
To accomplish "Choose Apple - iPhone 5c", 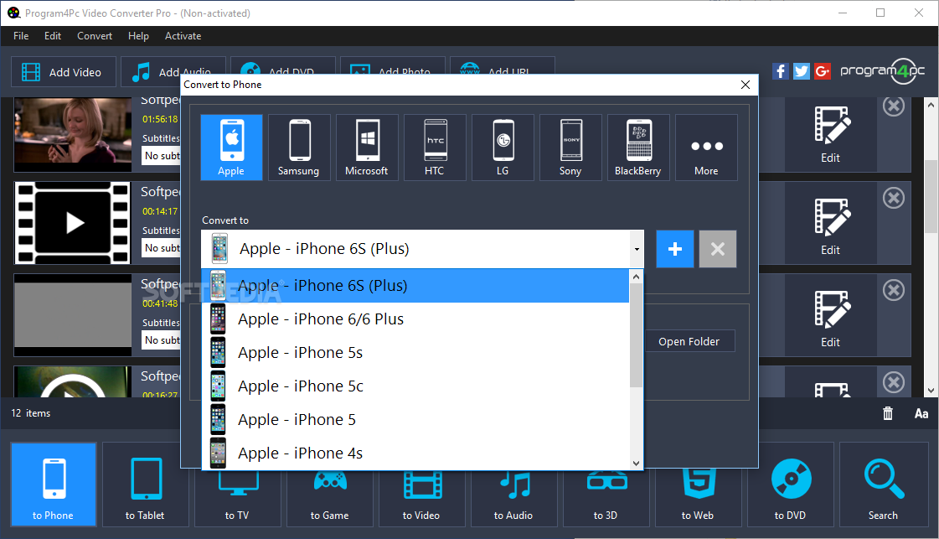I will [x=415, y=386].
